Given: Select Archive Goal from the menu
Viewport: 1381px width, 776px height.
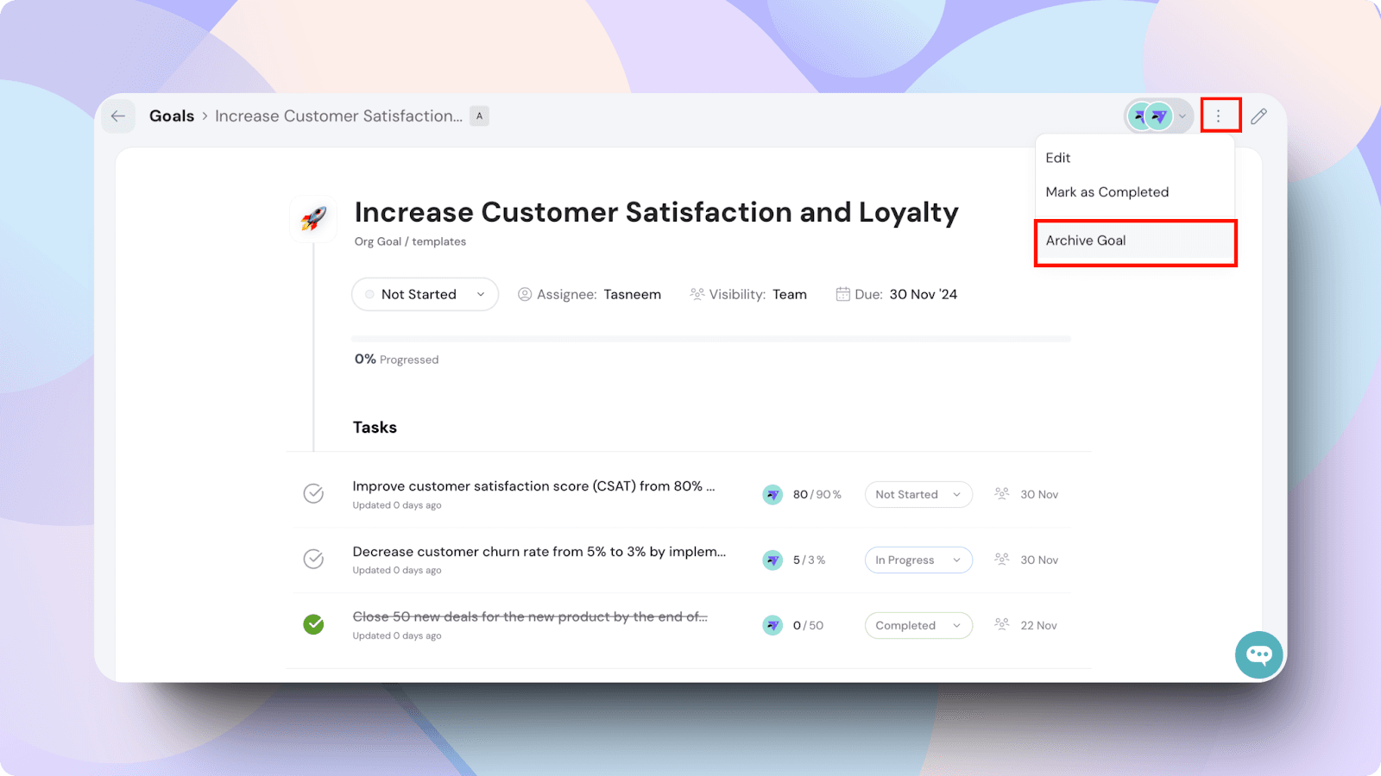Looking at the screenshot, I should 1086,241.
